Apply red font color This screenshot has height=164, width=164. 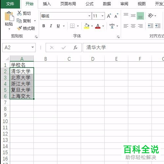click(x=98, y=26)
